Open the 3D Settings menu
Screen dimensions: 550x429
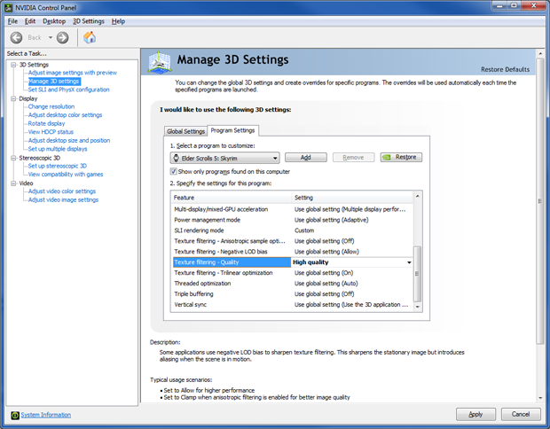(x=89, y=21)
